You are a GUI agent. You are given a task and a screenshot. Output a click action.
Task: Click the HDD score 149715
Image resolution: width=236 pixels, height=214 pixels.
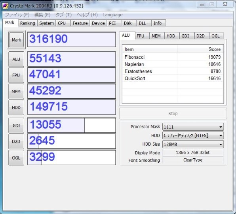pyautogui.click(x=72, y=107)
